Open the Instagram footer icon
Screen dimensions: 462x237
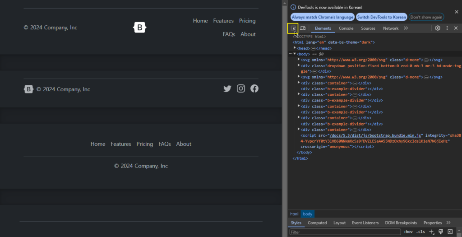(x=241, y=89)
